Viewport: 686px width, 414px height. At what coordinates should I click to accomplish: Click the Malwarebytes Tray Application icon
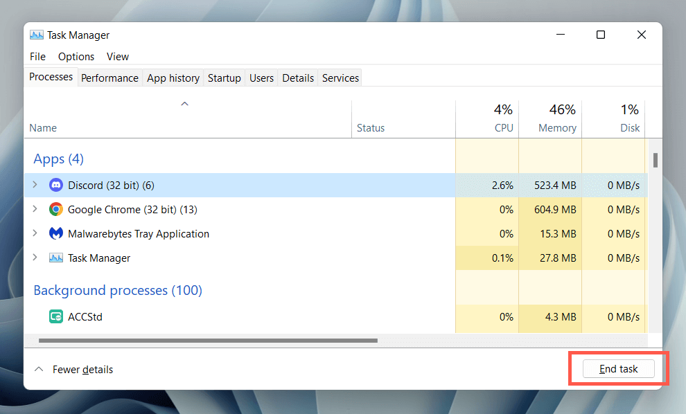click(55, 233)
